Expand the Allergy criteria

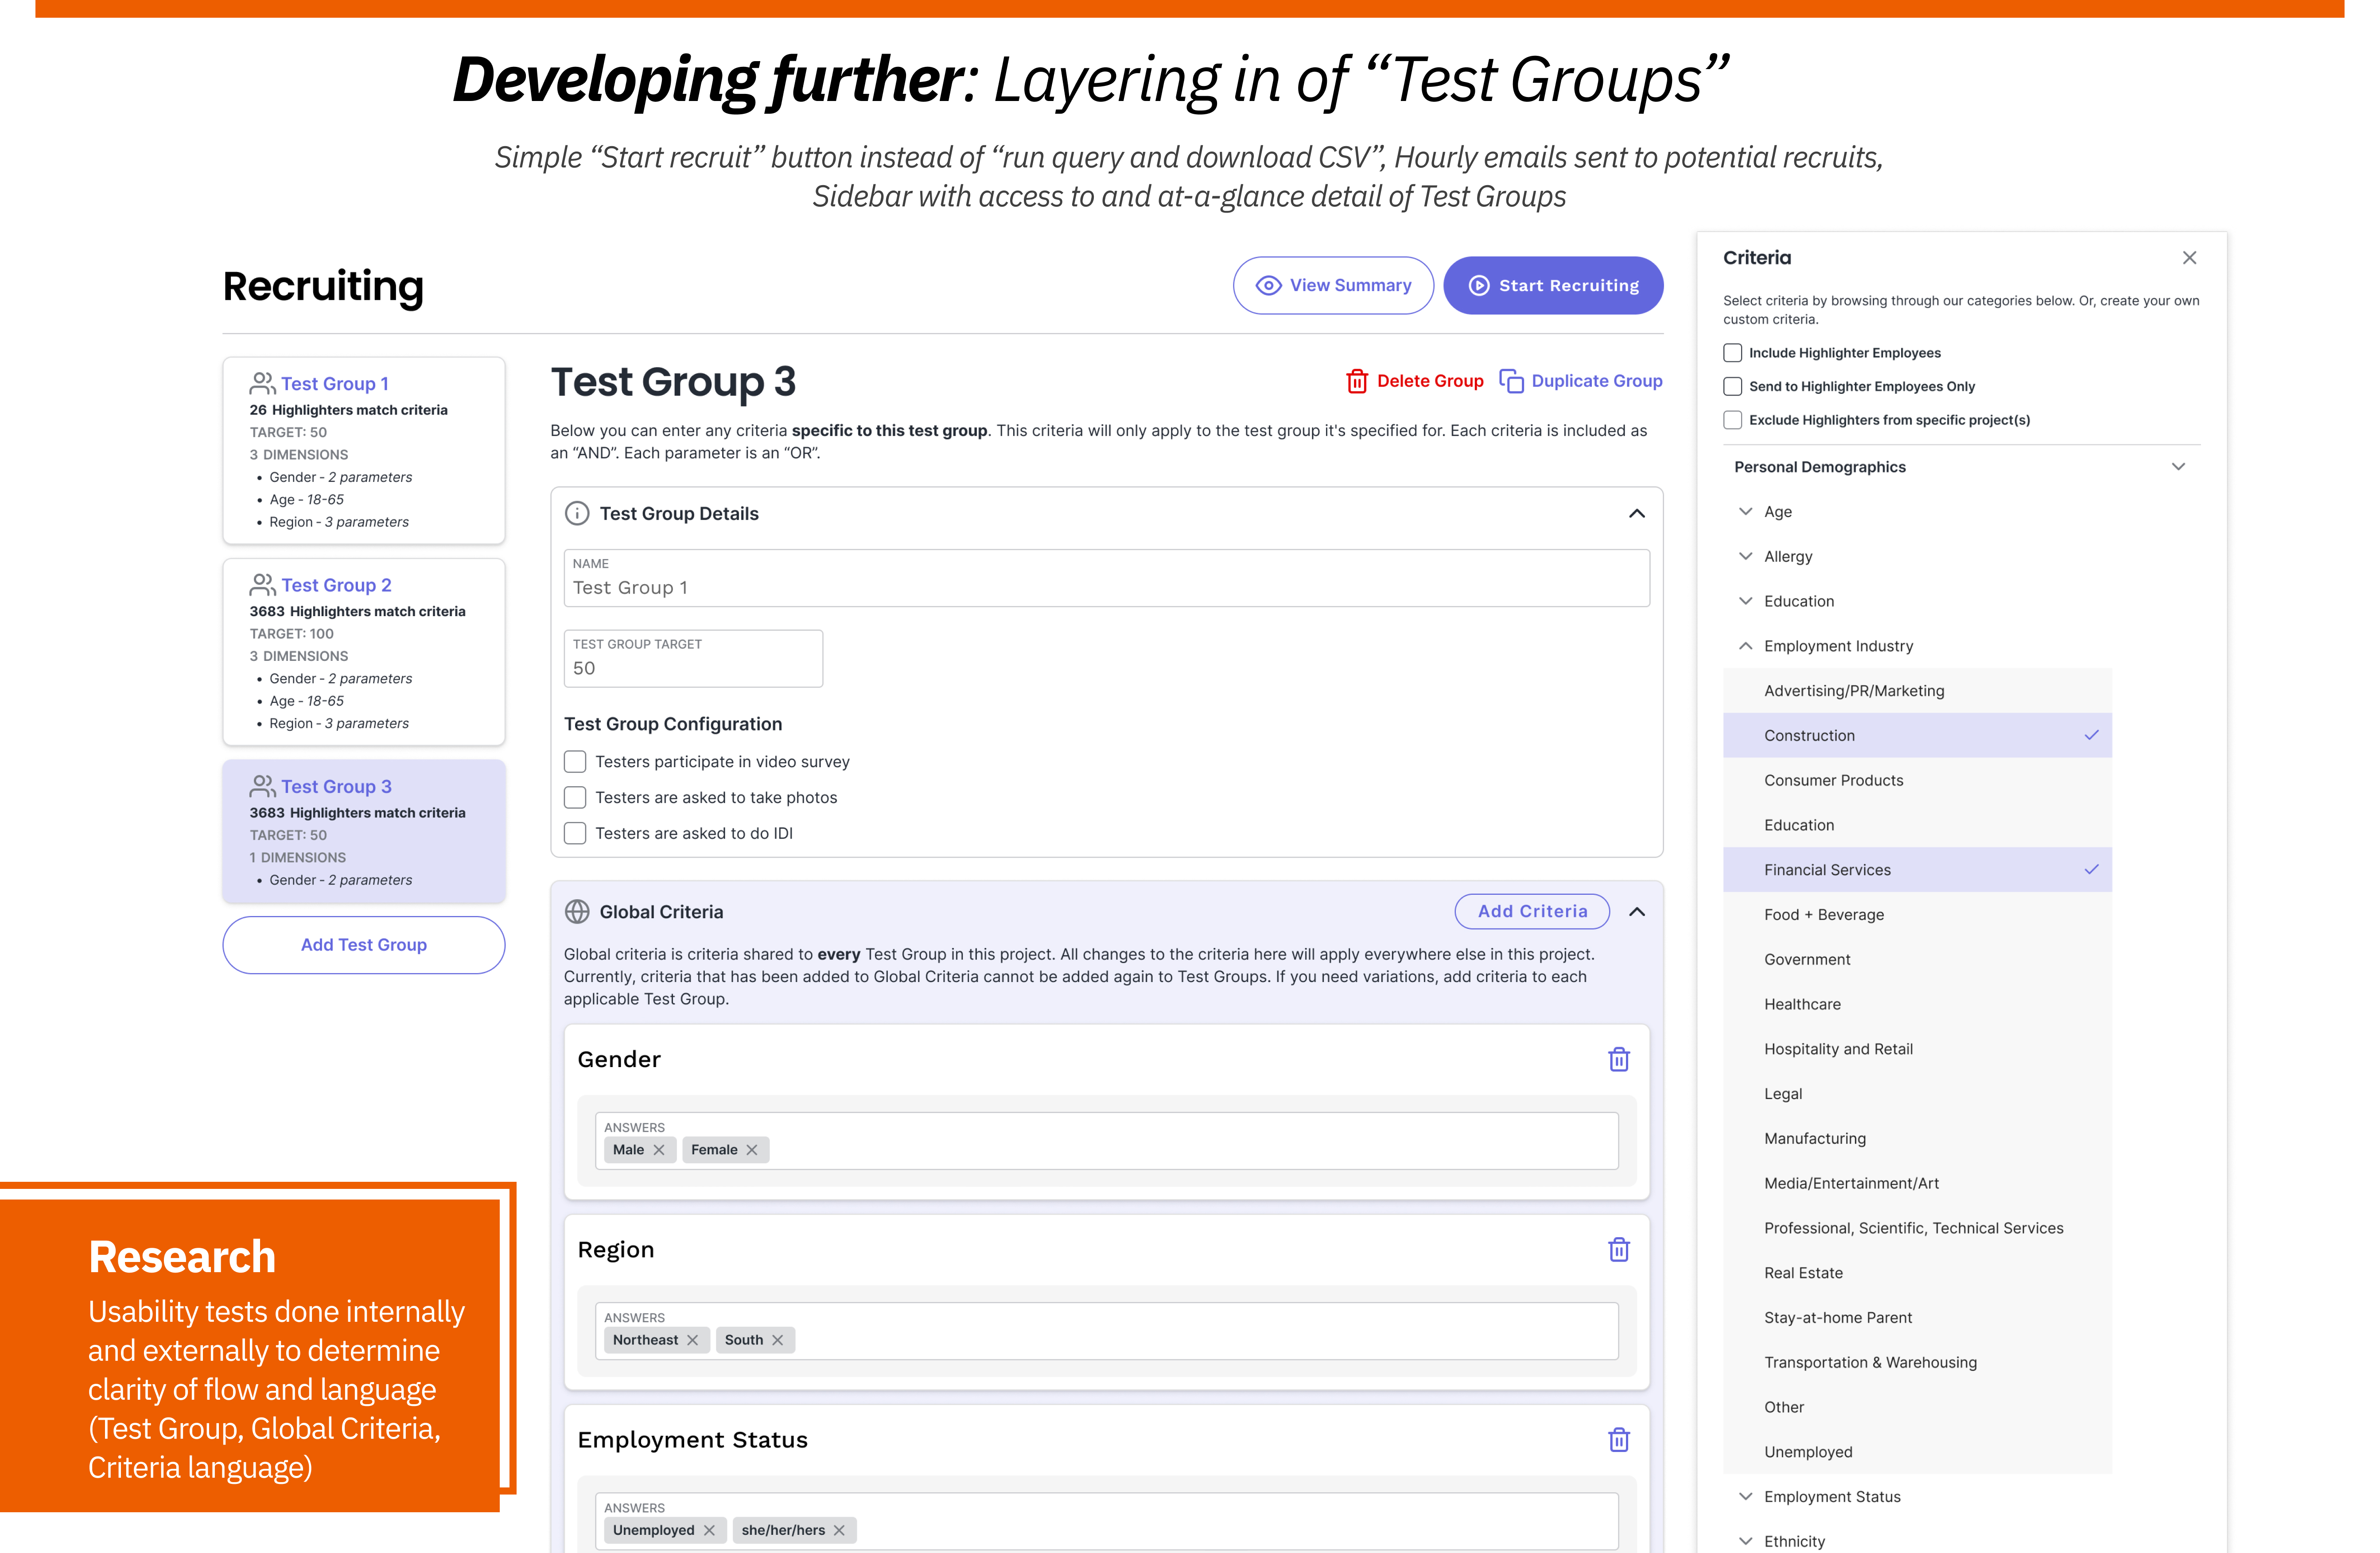1746,556
